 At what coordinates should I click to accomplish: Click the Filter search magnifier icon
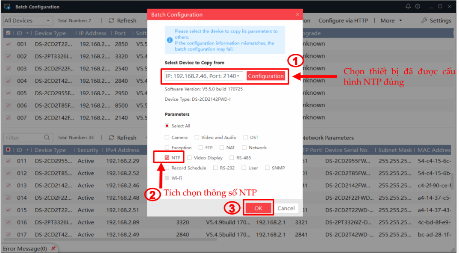point(47,138)
